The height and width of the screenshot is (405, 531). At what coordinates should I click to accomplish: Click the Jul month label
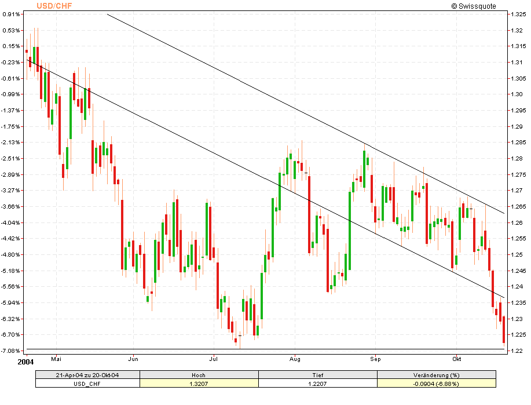click(213, 359)
